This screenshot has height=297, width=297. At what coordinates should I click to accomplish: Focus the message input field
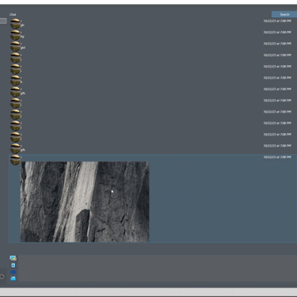(158, 268)
